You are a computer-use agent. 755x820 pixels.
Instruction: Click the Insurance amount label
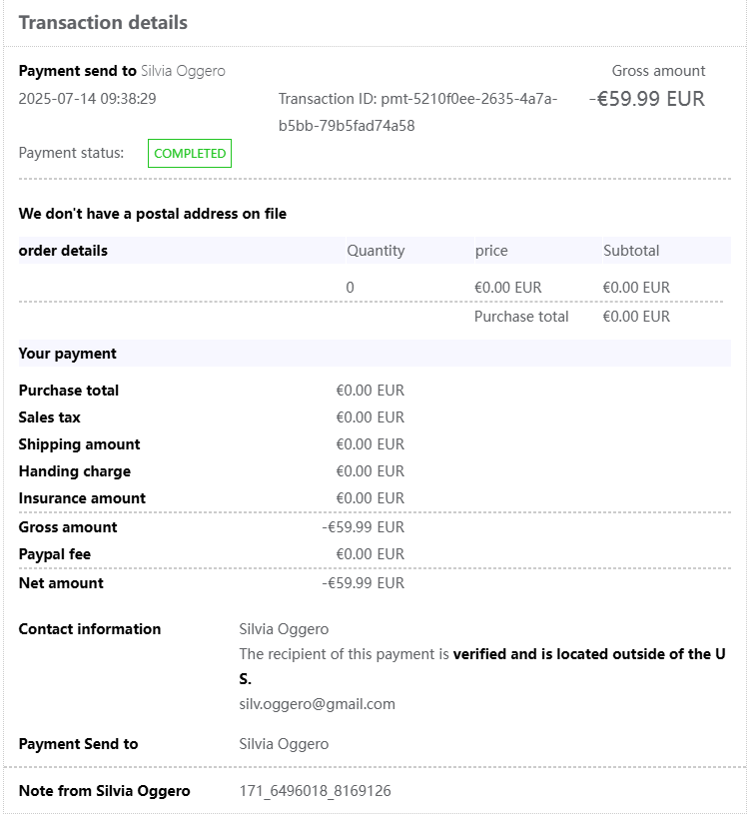82,498
